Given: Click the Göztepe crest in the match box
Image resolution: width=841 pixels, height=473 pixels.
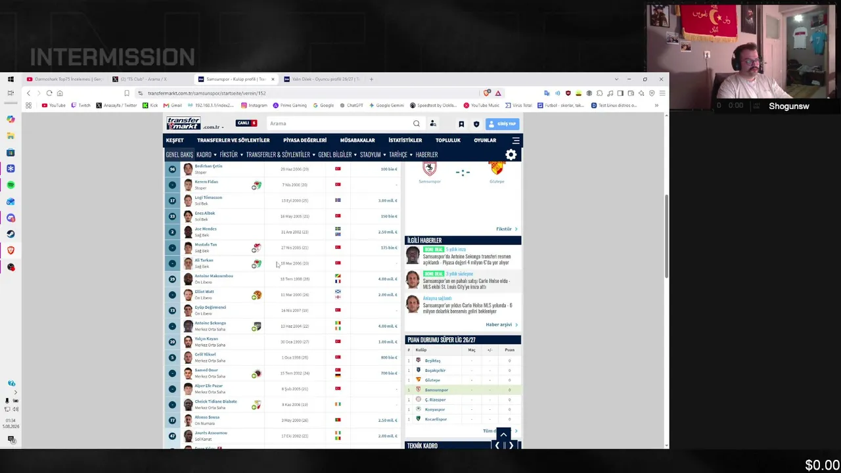Looking at the screenshot, I should (497, 169).
